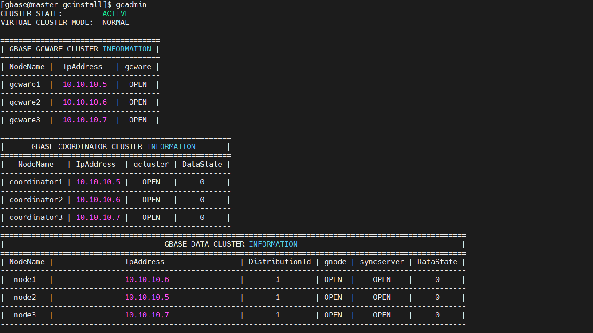
Task: Select the node1 entry in data cluster
Action: [24, 279]
